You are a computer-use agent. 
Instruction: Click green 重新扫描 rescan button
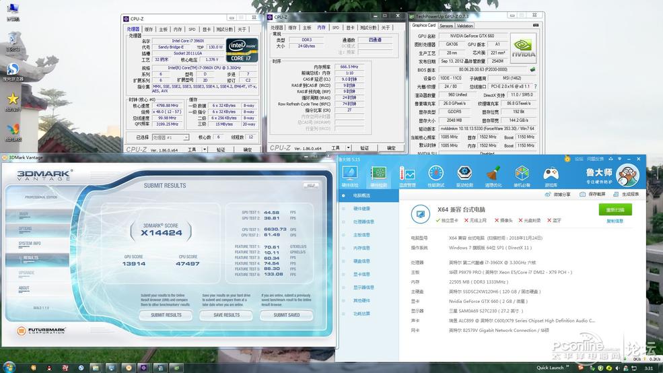[x=615, y=210]
